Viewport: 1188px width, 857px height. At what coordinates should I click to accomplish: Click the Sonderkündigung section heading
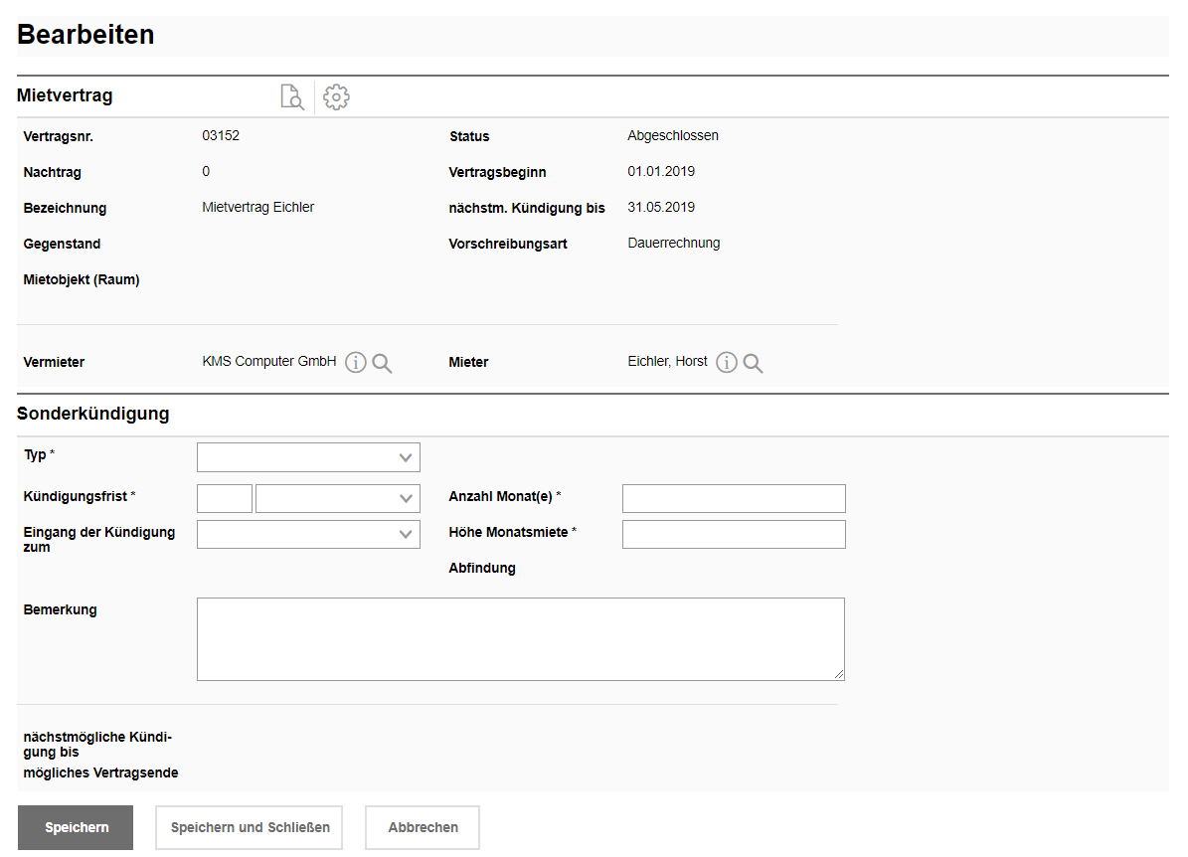(92, 414)
